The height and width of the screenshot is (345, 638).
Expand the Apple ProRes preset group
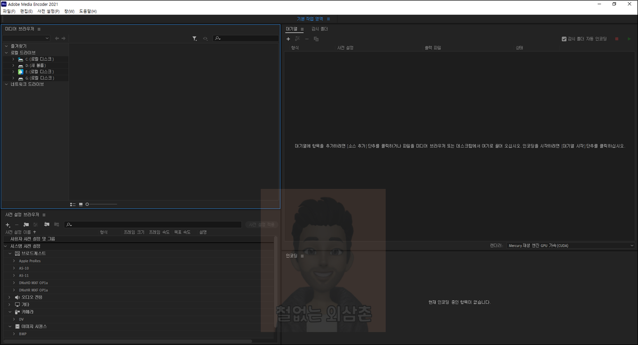pyautogui.click(x=14, y=261)
